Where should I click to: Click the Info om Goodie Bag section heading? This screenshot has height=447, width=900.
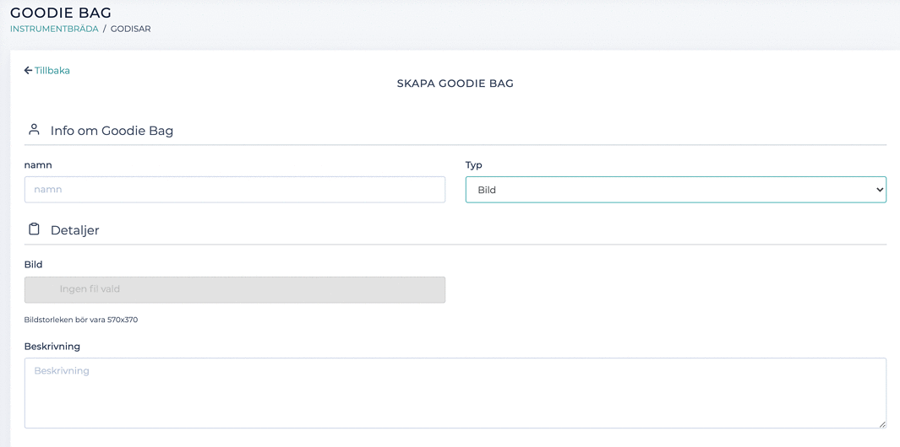coord(112,131)
